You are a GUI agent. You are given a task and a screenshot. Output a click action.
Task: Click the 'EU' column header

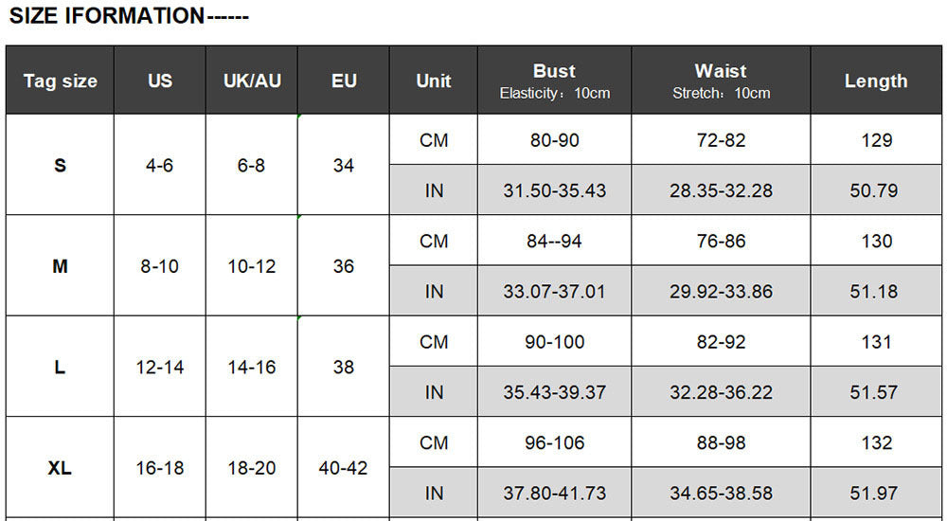[344, 81]
